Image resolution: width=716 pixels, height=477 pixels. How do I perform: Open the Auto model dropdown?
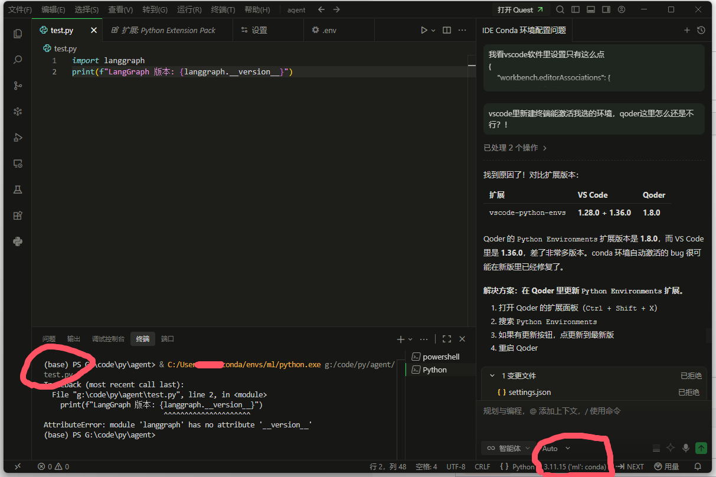point(556,448)
